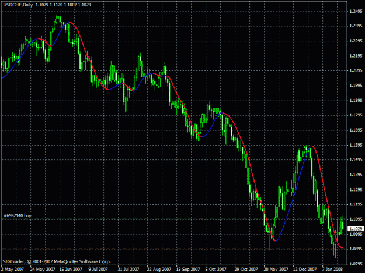The height and width of the screenshot is (273, 365).
Task: Click the 1.1795 price scale label
Action: (356, 115)
